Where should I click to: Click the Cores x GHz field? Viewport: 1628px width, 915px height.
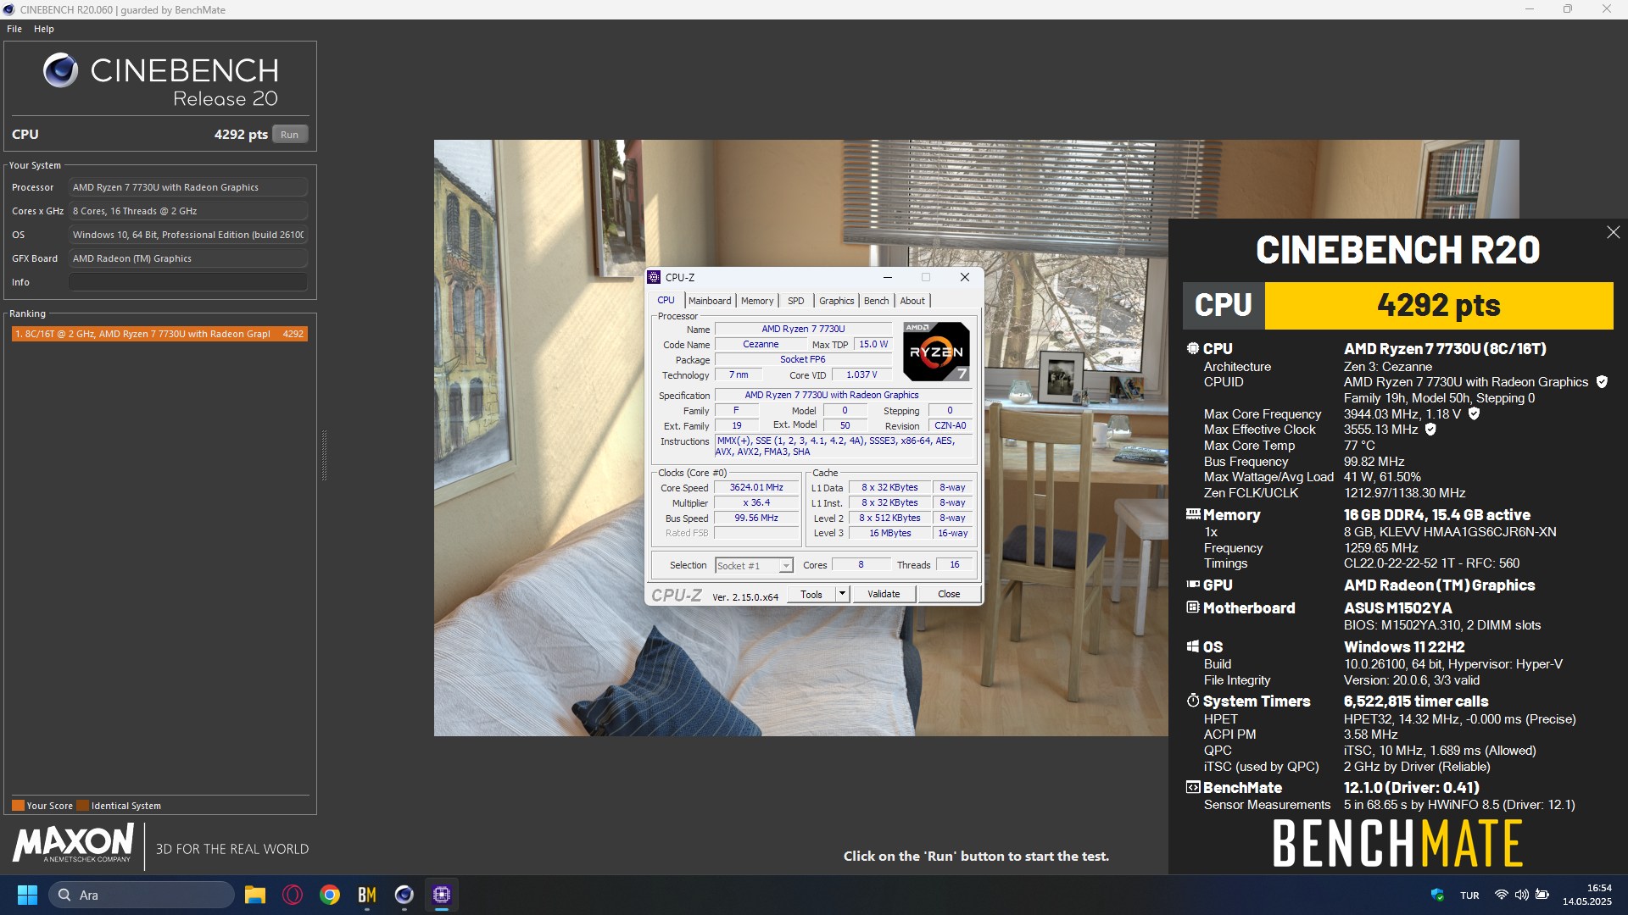click(188, 211)
